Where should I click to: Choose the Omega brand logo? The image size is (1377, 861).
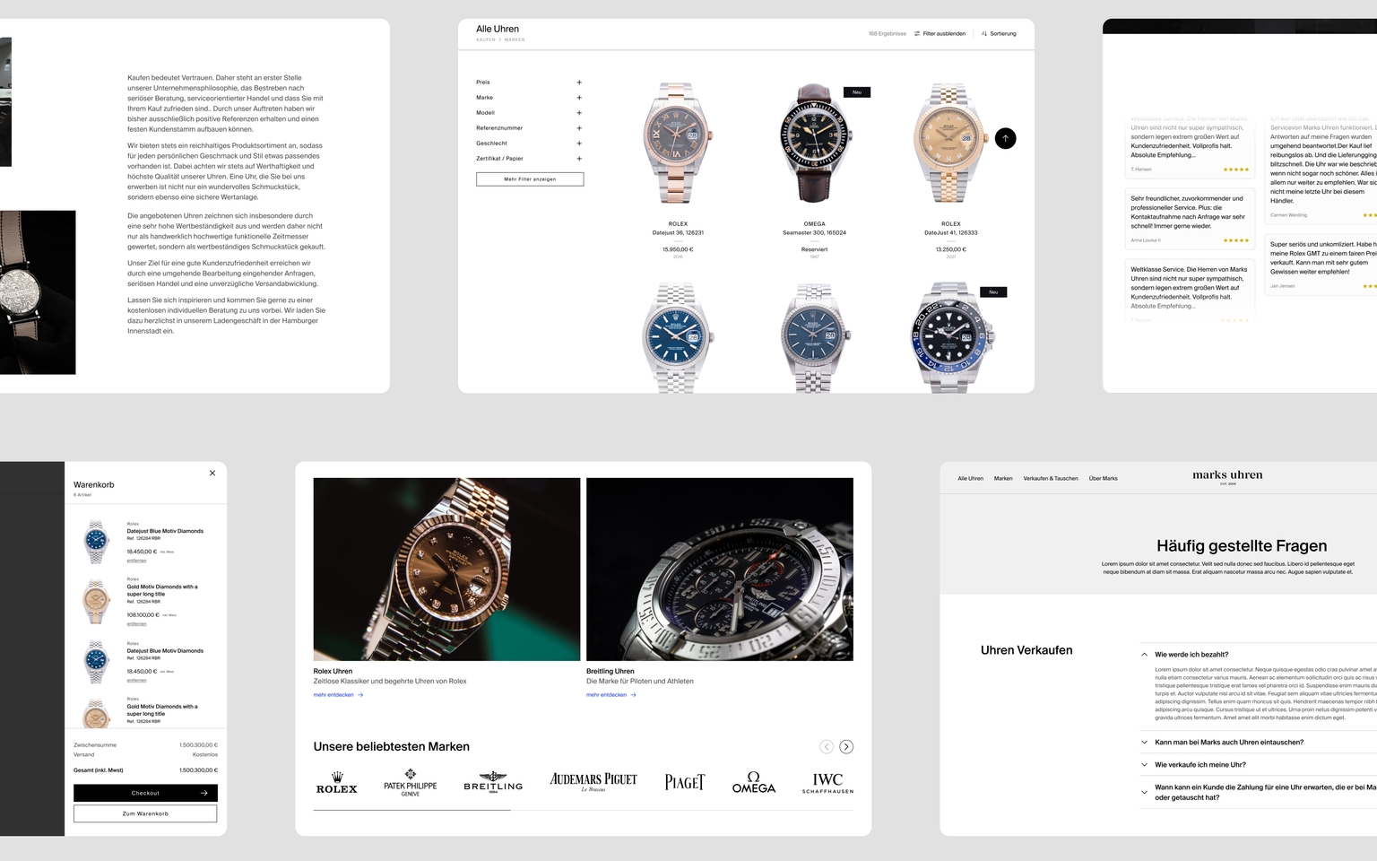pyautogui.click(x=753, y=783)
